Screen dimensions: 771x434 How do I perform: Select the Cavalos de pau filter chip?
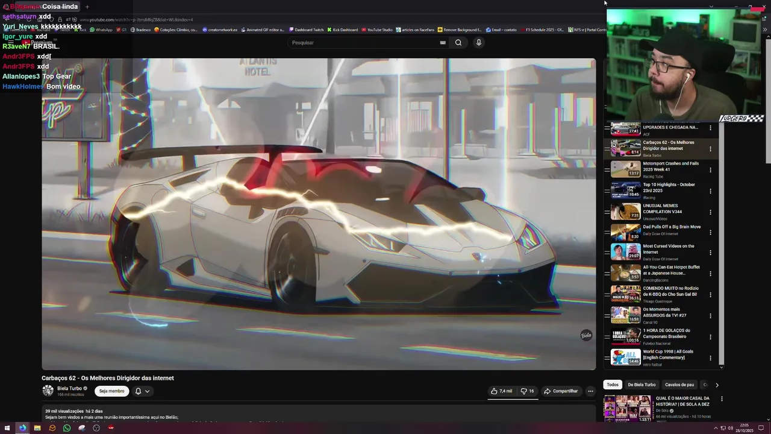pyautogui.click(x=679, y=385)
